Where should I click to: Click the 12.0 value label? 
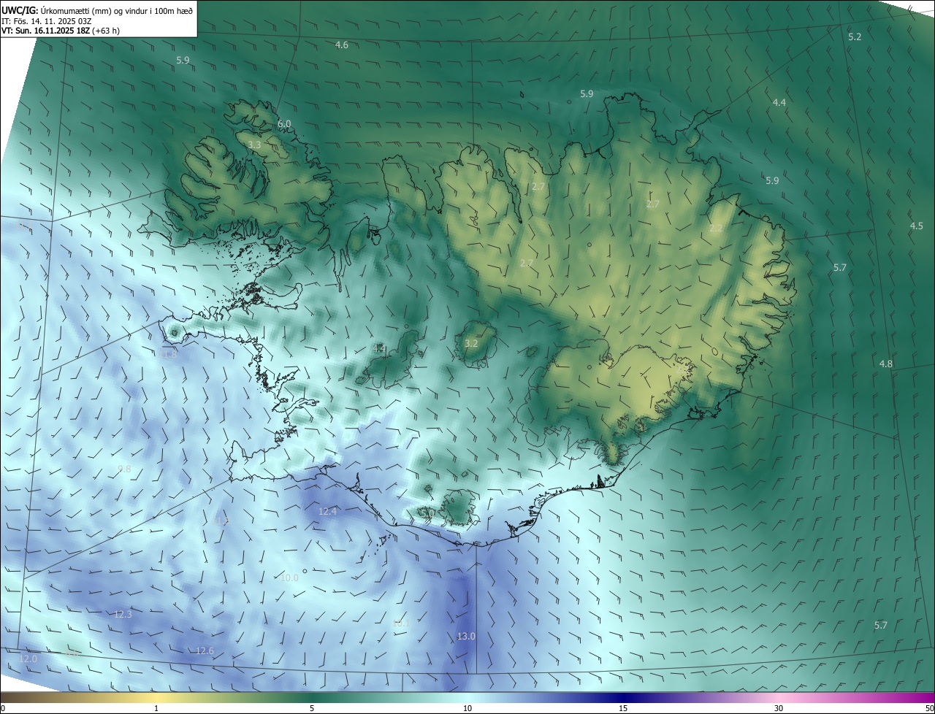coord(28,659)
